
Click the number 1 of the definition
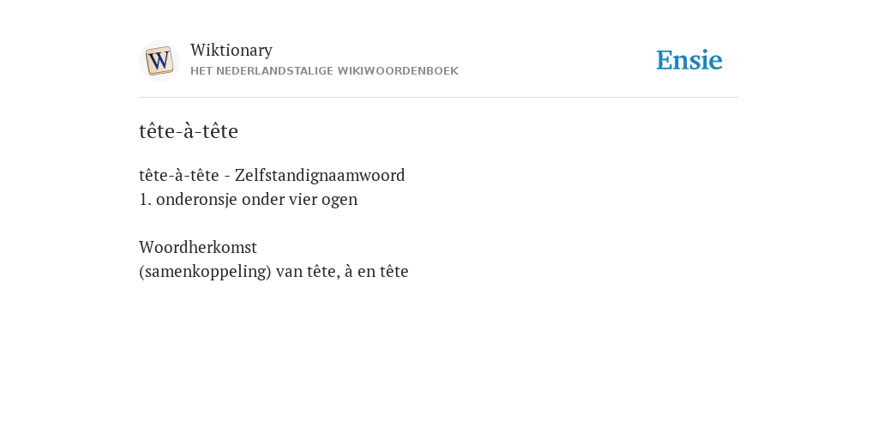(144, 200)
